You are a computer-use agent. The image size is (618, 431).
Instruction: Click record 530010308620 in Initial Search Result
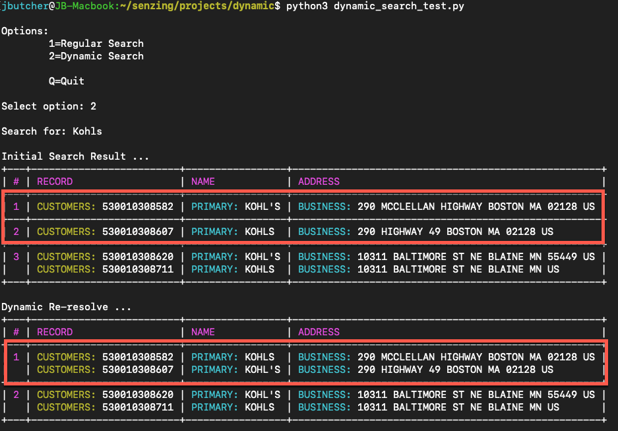coord(138,257)
